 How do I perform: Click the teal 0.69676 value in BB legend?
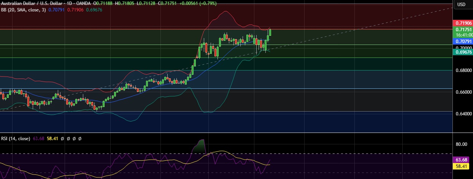(x=94, y=10)
